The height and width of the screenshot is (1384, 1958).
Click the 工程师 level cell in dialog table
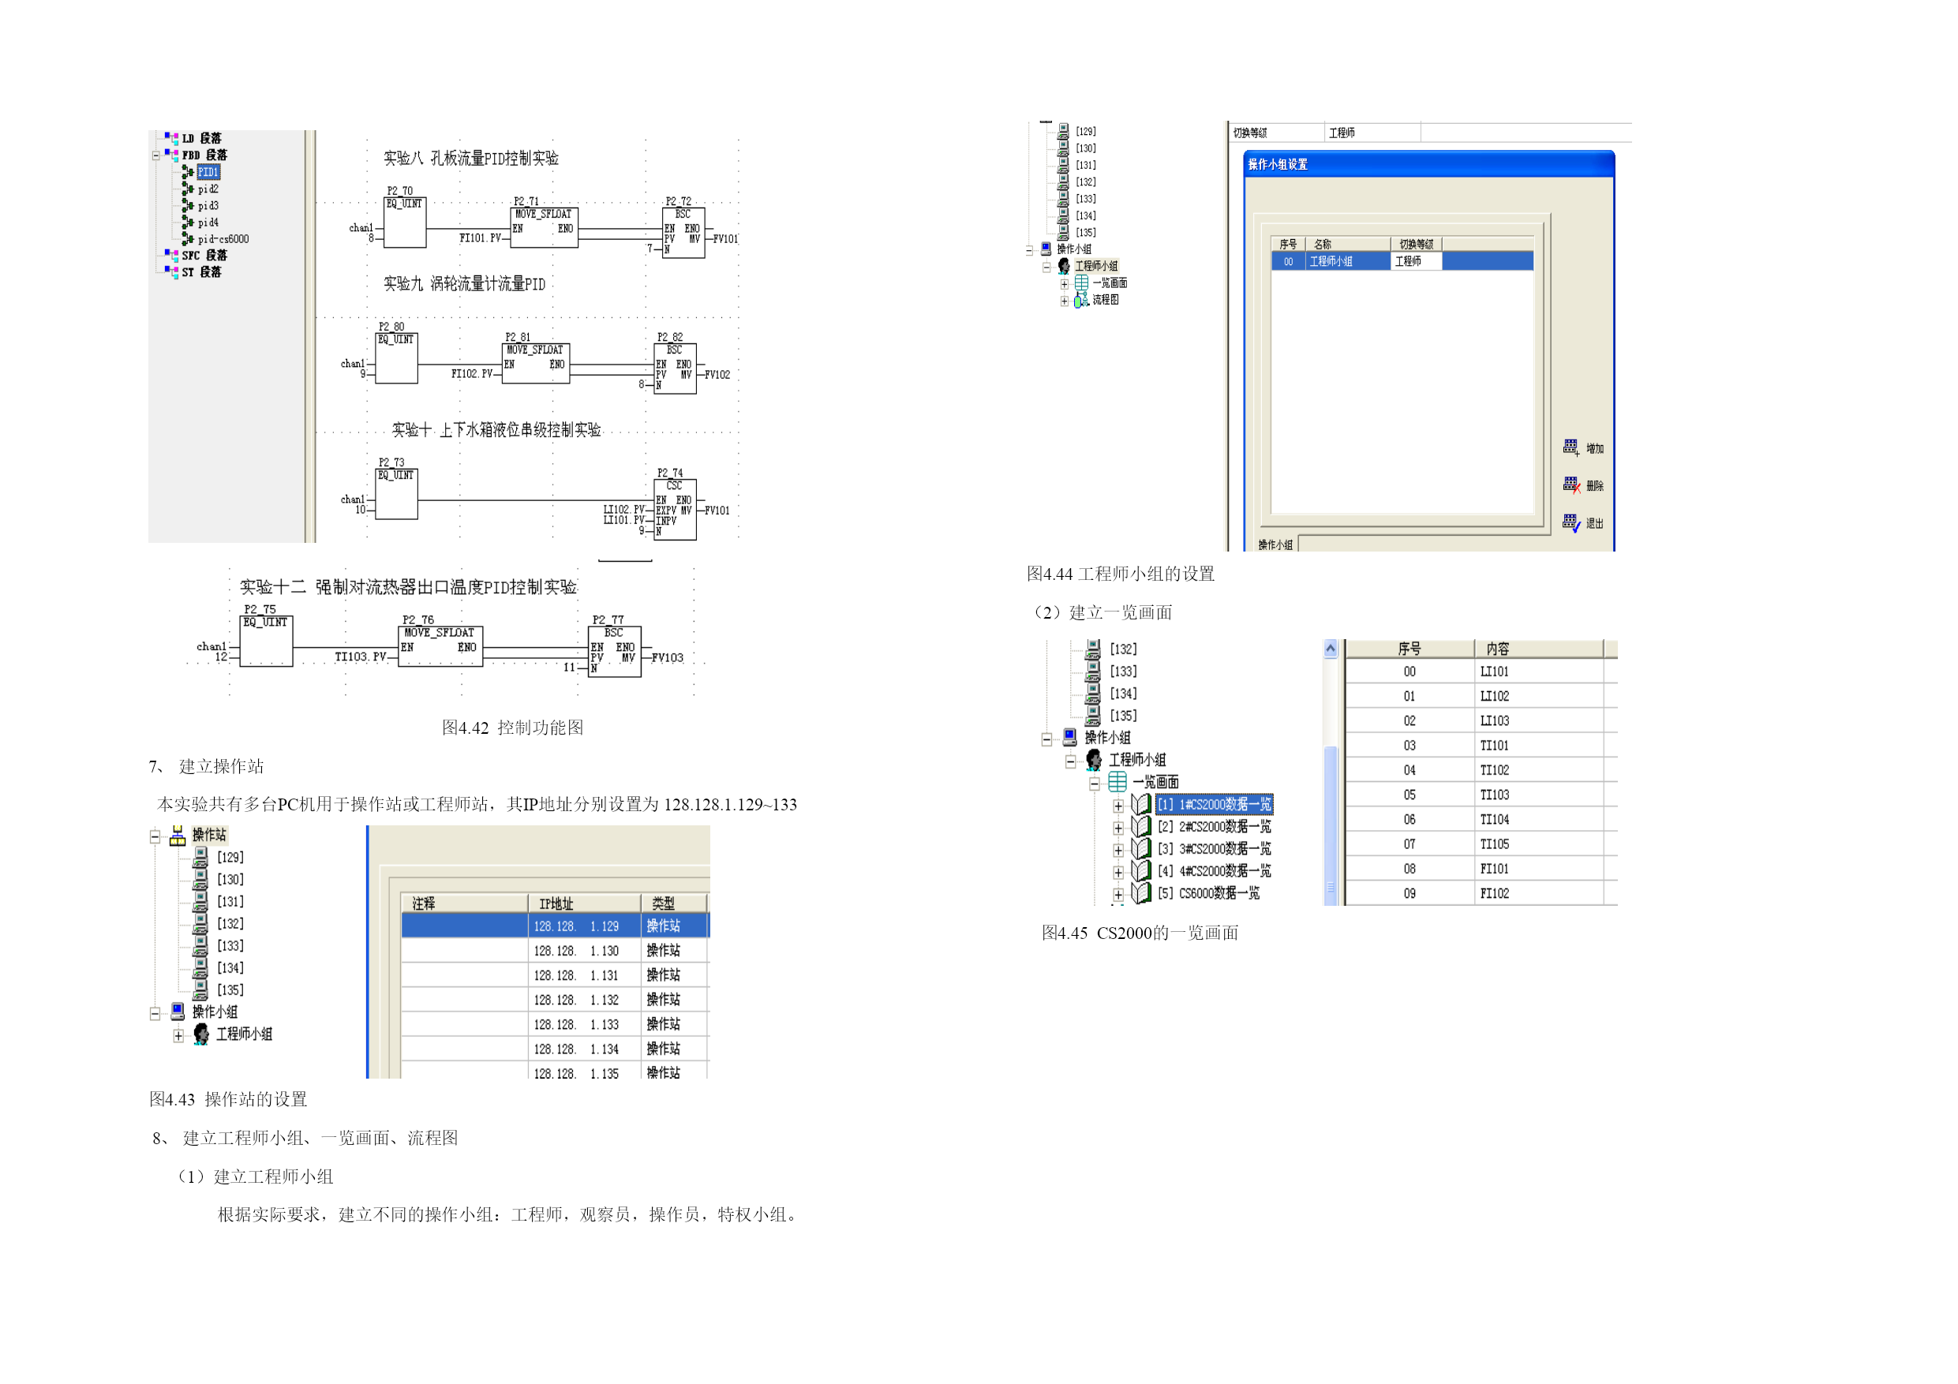pos(1416,261)
